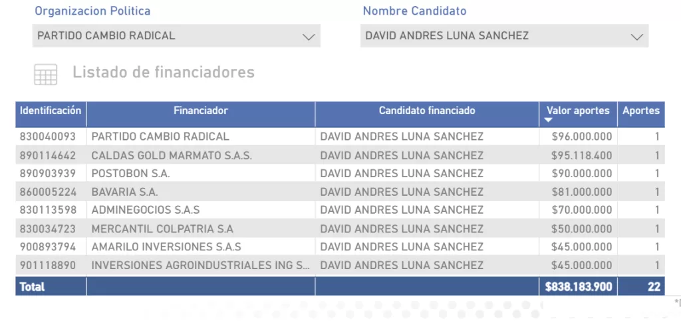Select the CALDAS GOLD MARMATO S.A.S. row
The height and width of the screenshot is (321, 681).
[x=340, y=155]
